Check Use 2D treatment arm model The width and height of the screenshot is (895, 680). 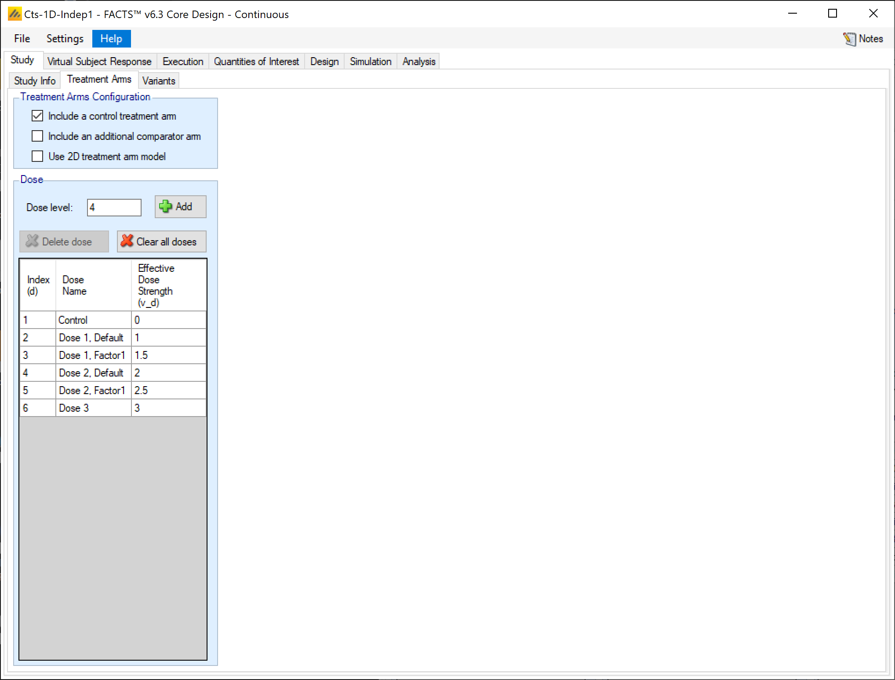(37, 157)
